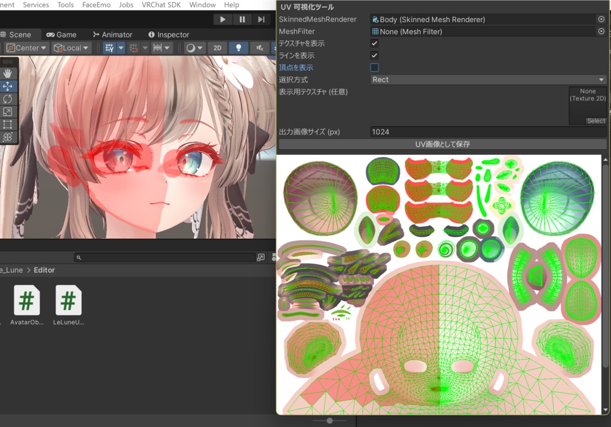
Task: Open the 選択方式 Rect dropdown
Action: [488, 79]
